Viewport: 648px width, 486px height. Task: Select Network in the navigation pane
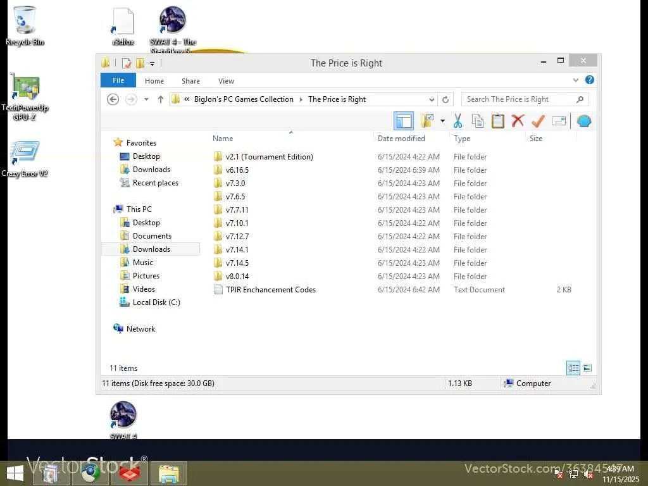point(140,329)
